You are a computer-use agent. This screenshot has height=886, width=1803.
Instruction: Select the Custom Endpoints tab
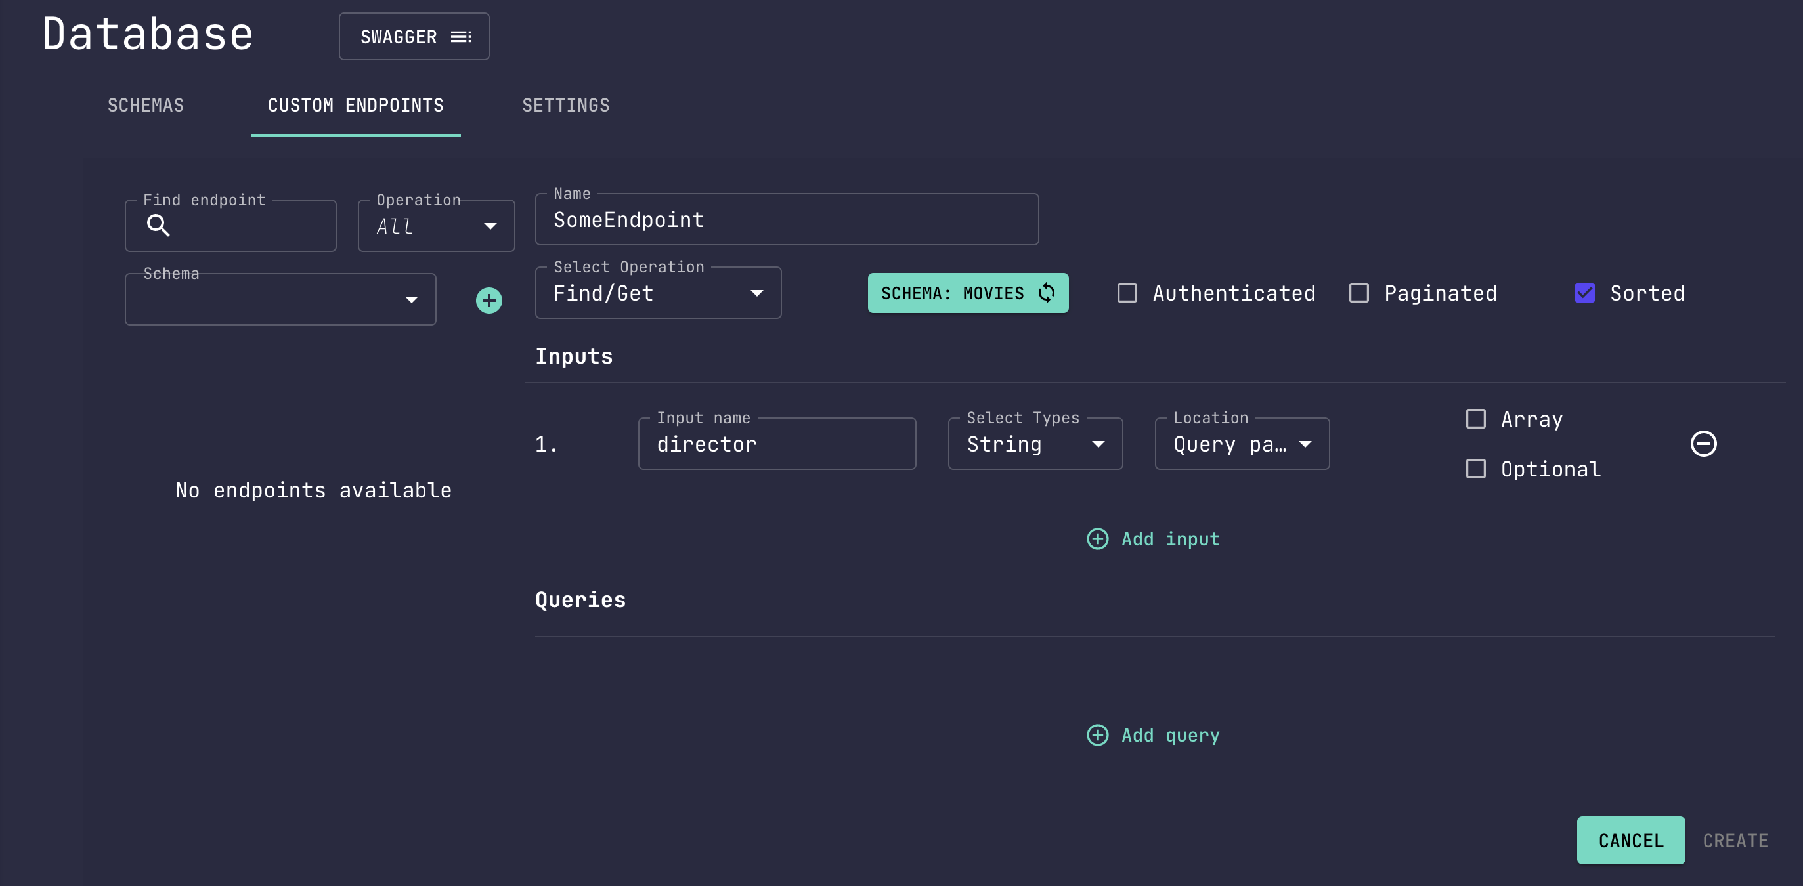(356, 106)
